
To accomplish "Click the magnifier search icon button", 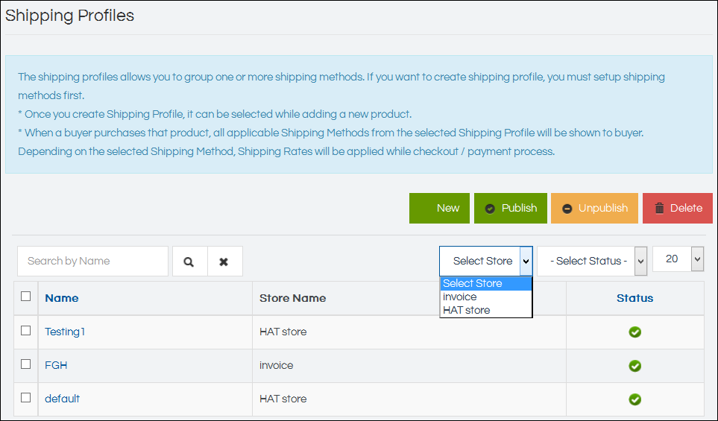I will [x=189, y=262].
